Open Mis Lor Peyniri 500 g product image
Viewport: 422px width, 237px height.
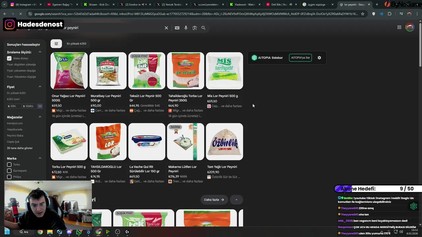(225, 71)
